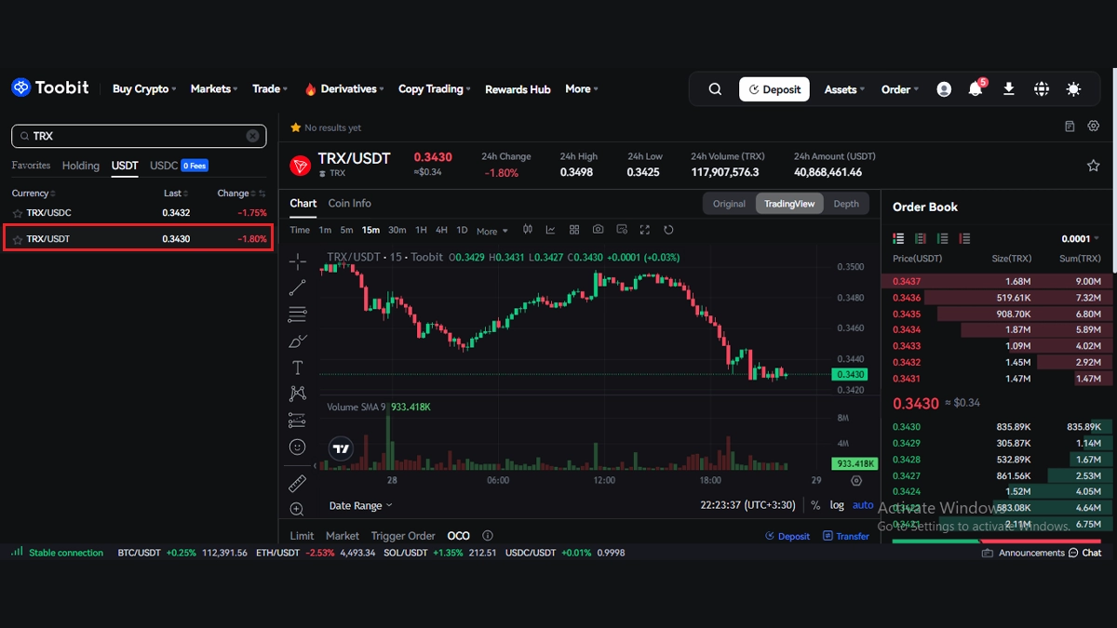Select the XABCD pattern tool
The height and width of the screenshot is (628, 1117).
pyautogui.click(x=297, y=394)
